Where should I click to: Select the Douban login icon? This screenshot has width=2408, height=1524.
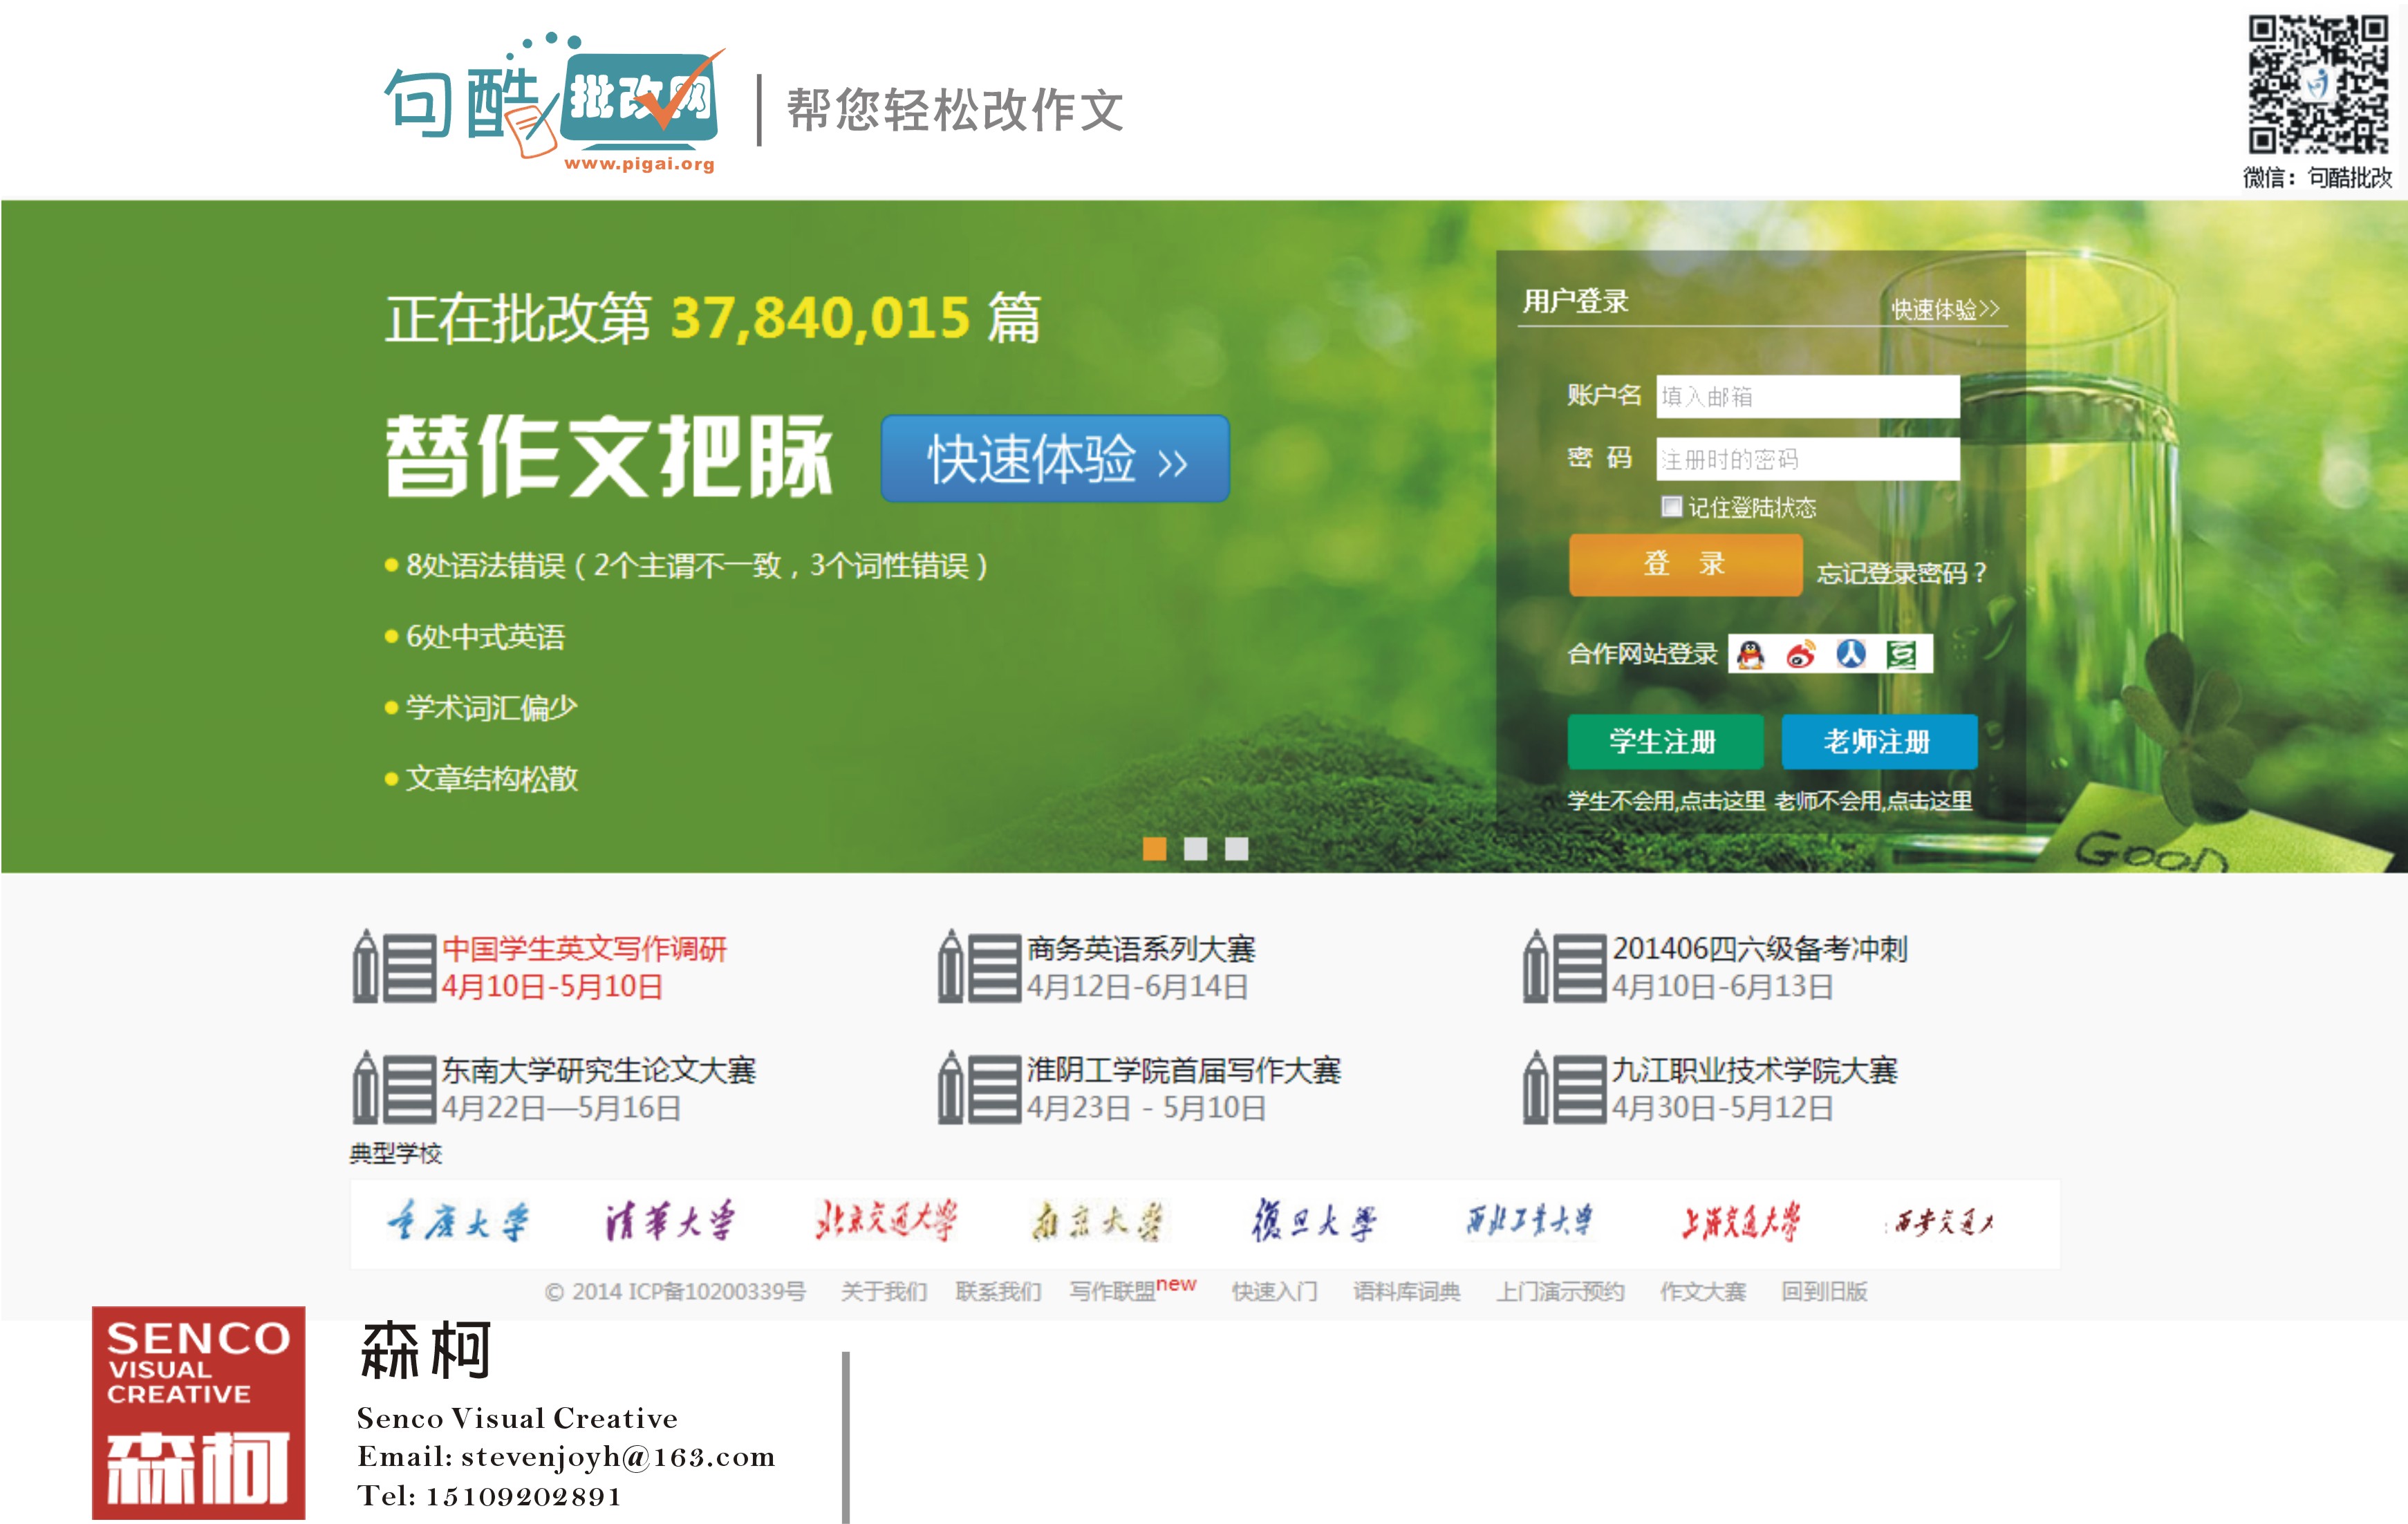[x=1902, y=655]
